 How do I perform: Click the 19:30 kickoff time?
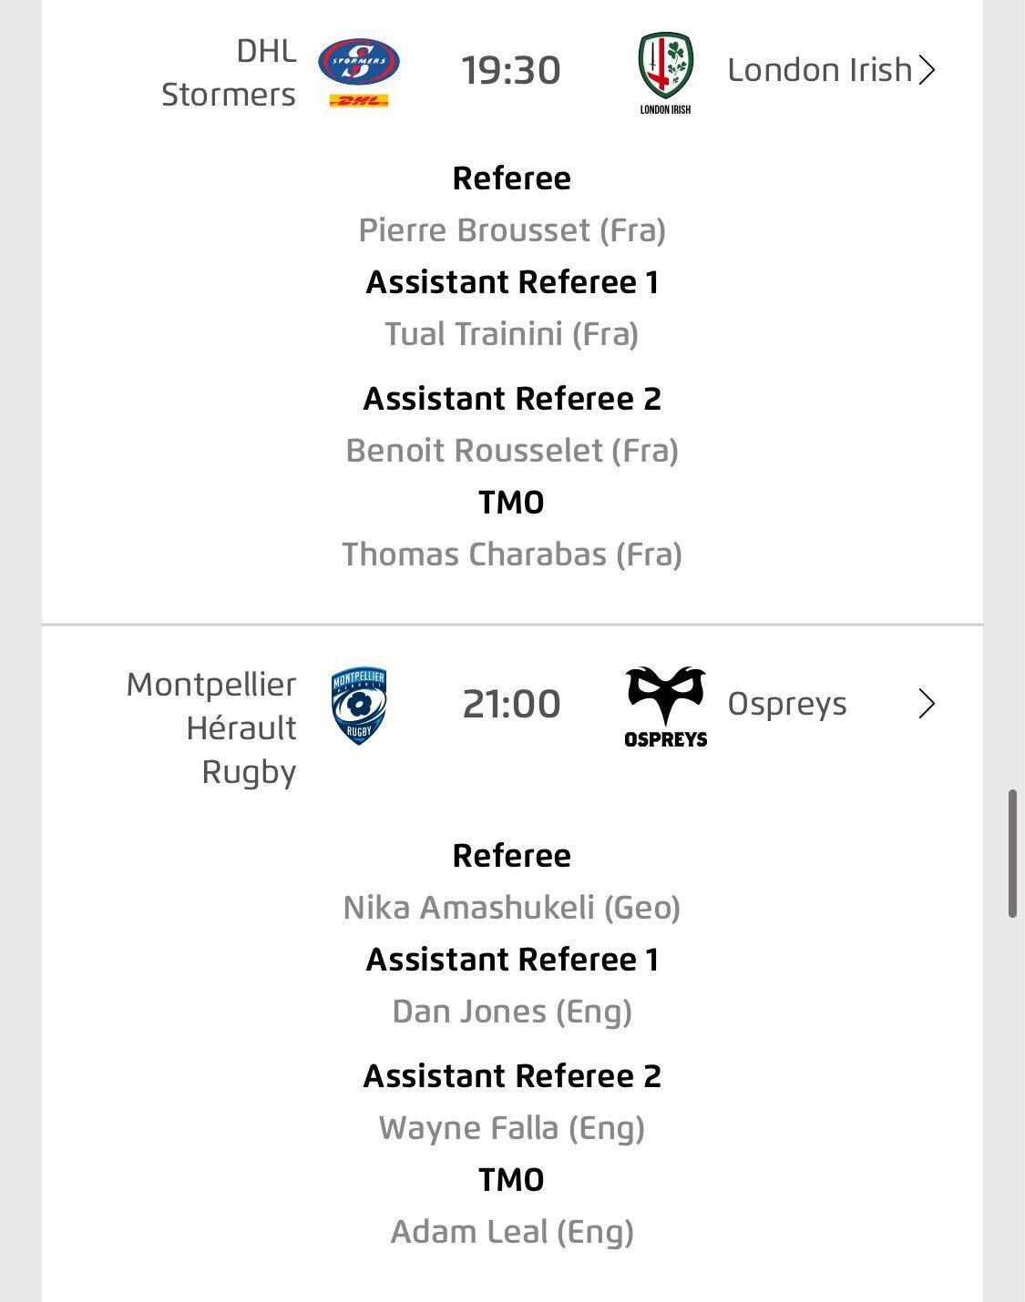pyautogui.click(x=511, y=70)
